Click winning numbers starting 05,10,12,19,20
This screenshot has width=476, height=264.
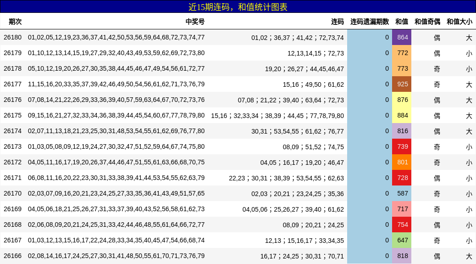(x=116, y=69)
